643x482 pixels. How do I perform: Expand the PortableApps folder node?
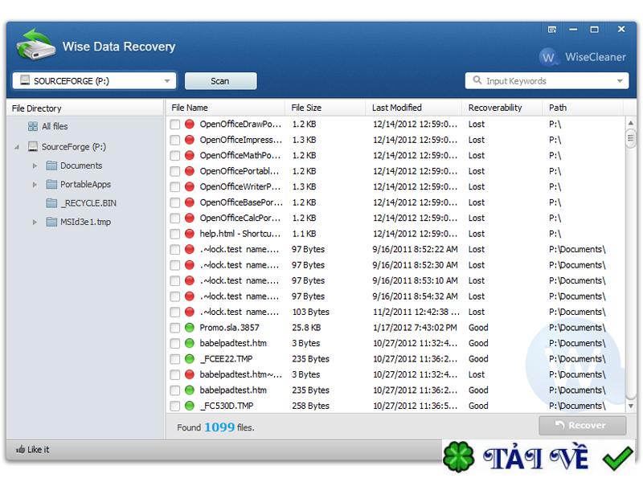click(35, 185)
